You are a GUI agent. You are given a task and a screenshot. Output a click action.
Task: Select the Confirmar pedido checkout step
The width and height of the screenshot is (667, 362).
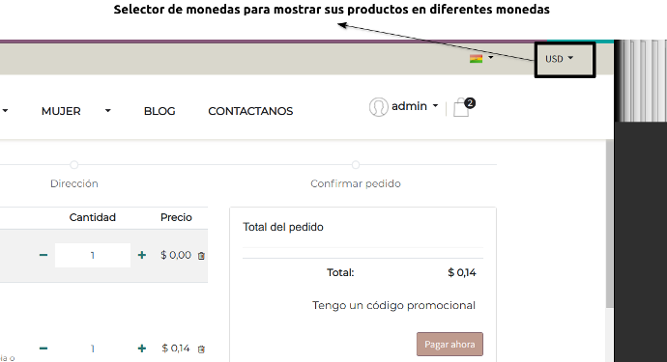(356, 183)
